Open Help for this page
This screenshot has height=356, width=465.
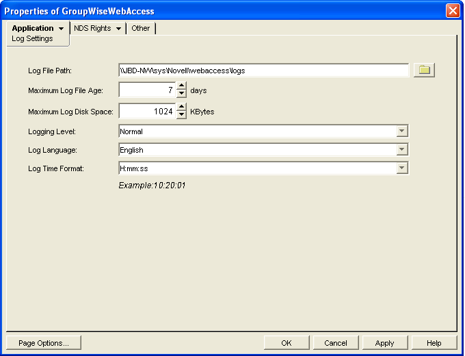click(434, 343)
